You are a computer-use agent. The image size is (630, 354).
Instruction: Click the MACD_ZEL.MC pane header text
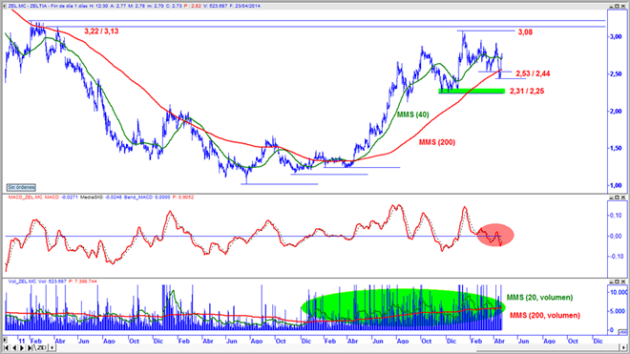pos(25,198)
